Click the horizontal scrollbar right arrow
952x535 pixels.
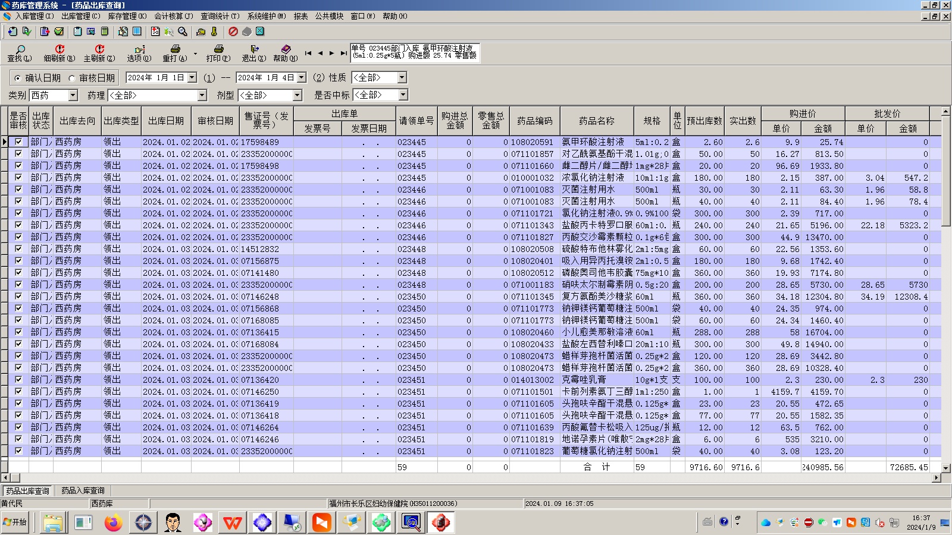click(x=936, y=477)
